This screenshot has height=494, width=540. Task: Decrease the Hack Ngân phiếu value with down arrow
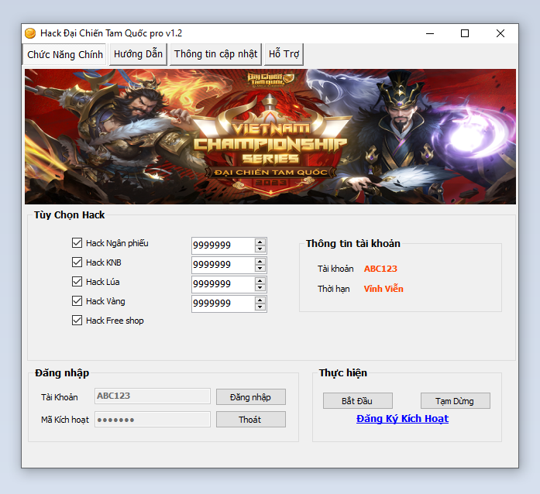(x=260, y=249)
